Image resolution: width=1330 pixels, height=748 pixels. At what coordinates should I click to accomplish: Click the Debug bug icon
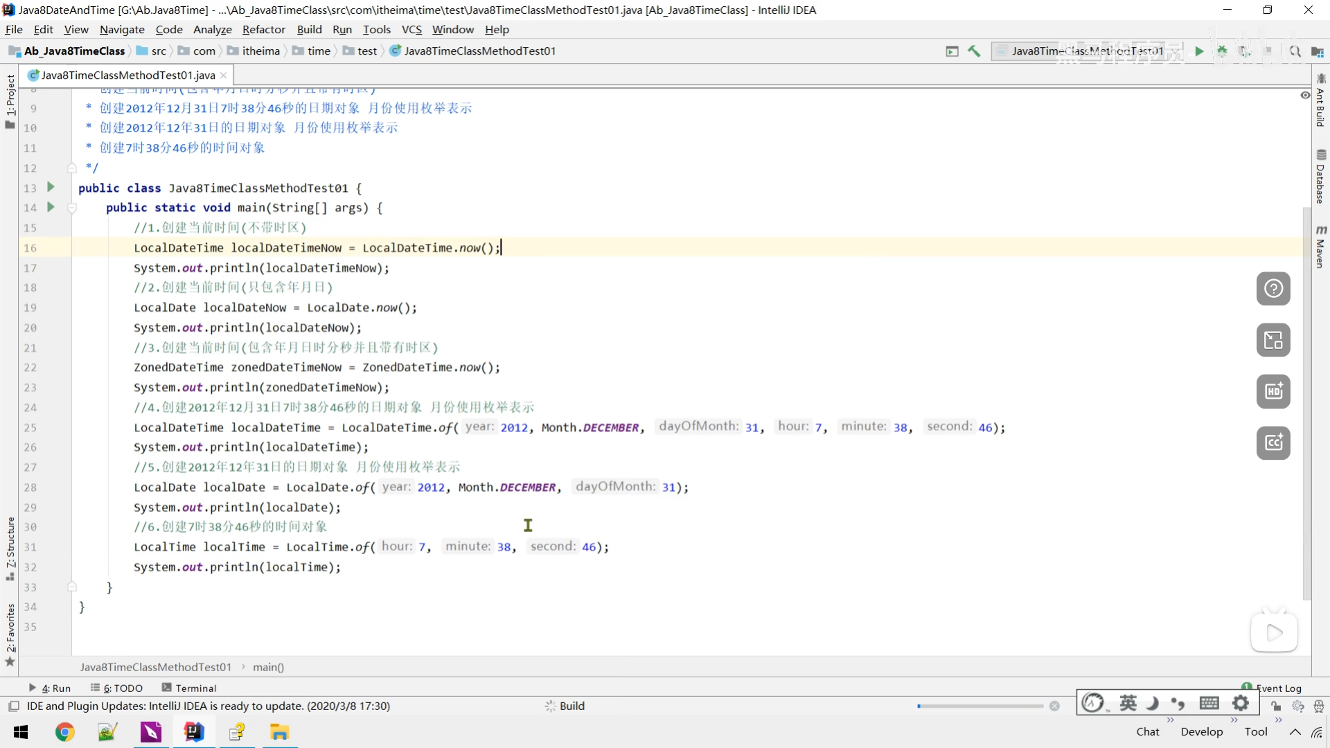[1222, 51]
